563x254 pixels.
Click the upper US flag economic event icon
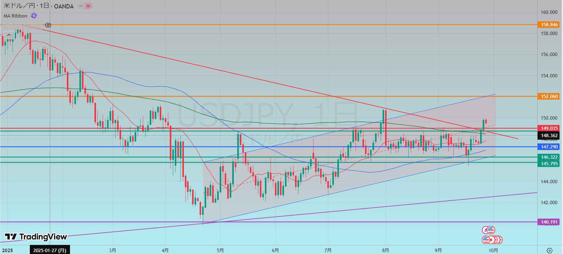pyautogui.click(x=491, y=230)
